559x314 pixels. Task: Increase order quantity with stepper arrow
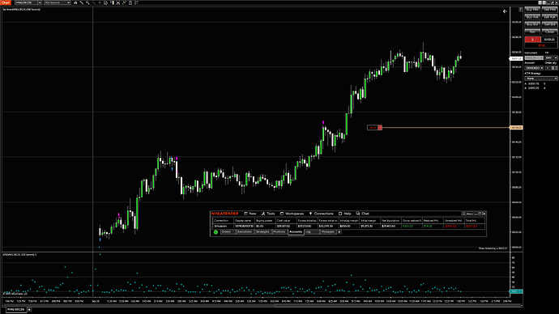557,67
